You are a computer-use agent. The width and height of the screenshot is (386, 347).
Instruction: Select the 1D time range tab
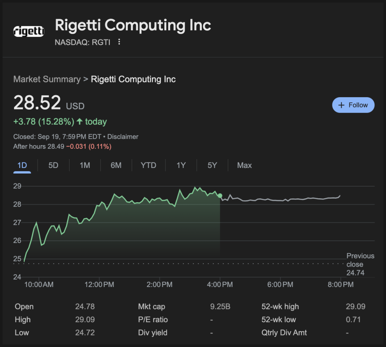[22, 165]
